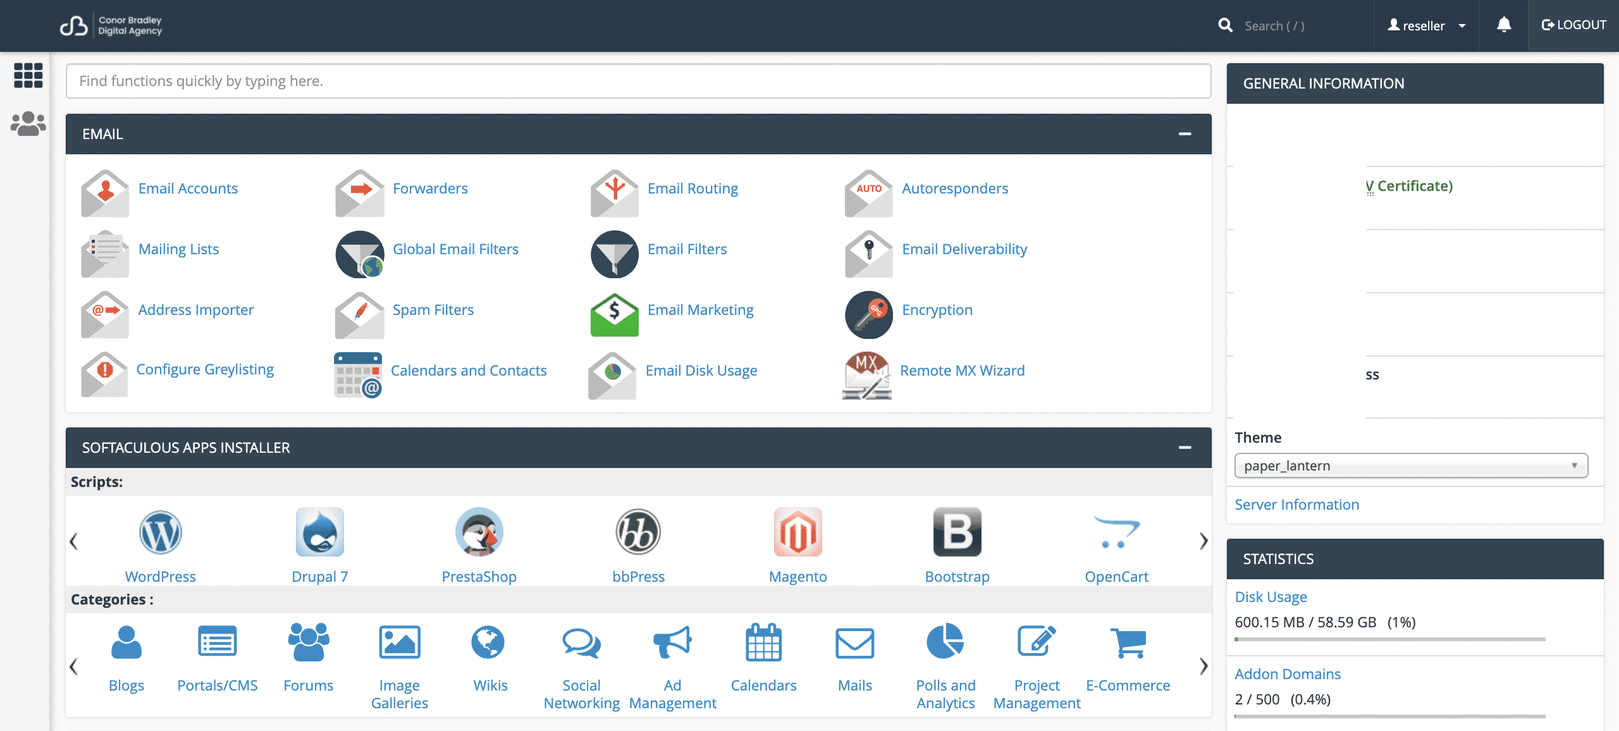Click the Global Email Filters funnel icon
The image size is (1619, 731).
(x=360, y=254)
